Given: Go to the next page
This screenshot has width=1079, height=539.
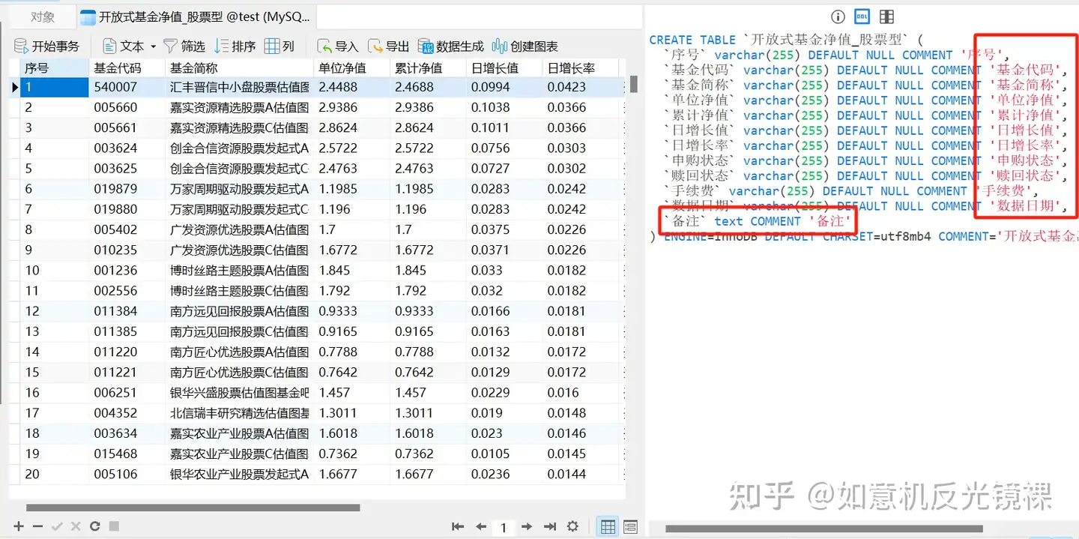Looking at the screenshot, I should point(527,526).
